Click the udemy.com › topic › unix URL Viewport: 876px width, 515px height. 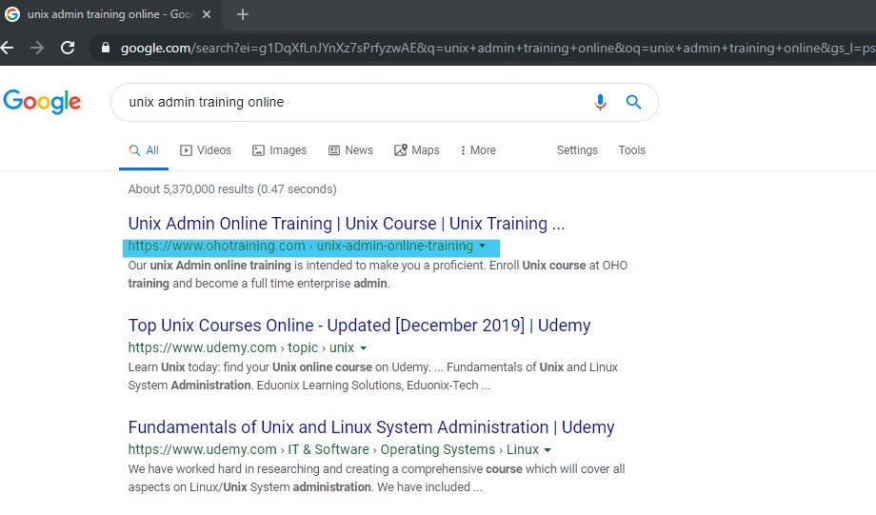click(241, 347)
